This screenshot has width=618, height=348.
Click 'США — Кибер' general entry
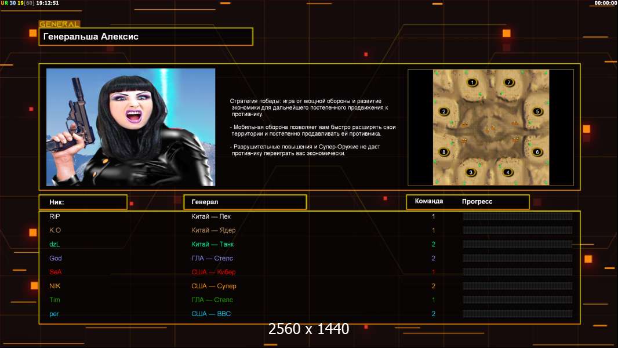(x=213, y=272)
